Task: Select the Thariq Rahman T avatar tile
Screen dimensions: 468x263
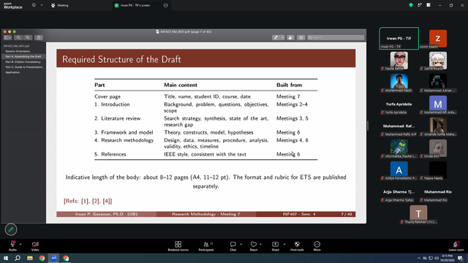Action: point(418,214)
